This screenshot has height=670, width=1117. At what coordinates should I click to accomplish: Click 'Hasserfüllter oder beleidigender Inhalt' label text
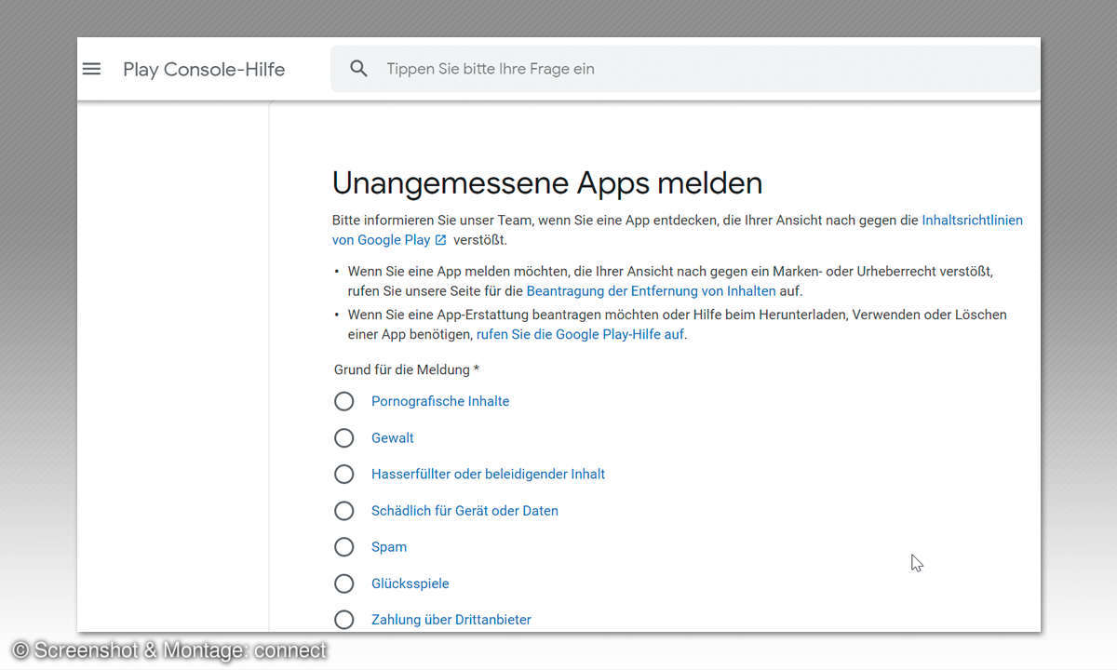coord(488,474)
